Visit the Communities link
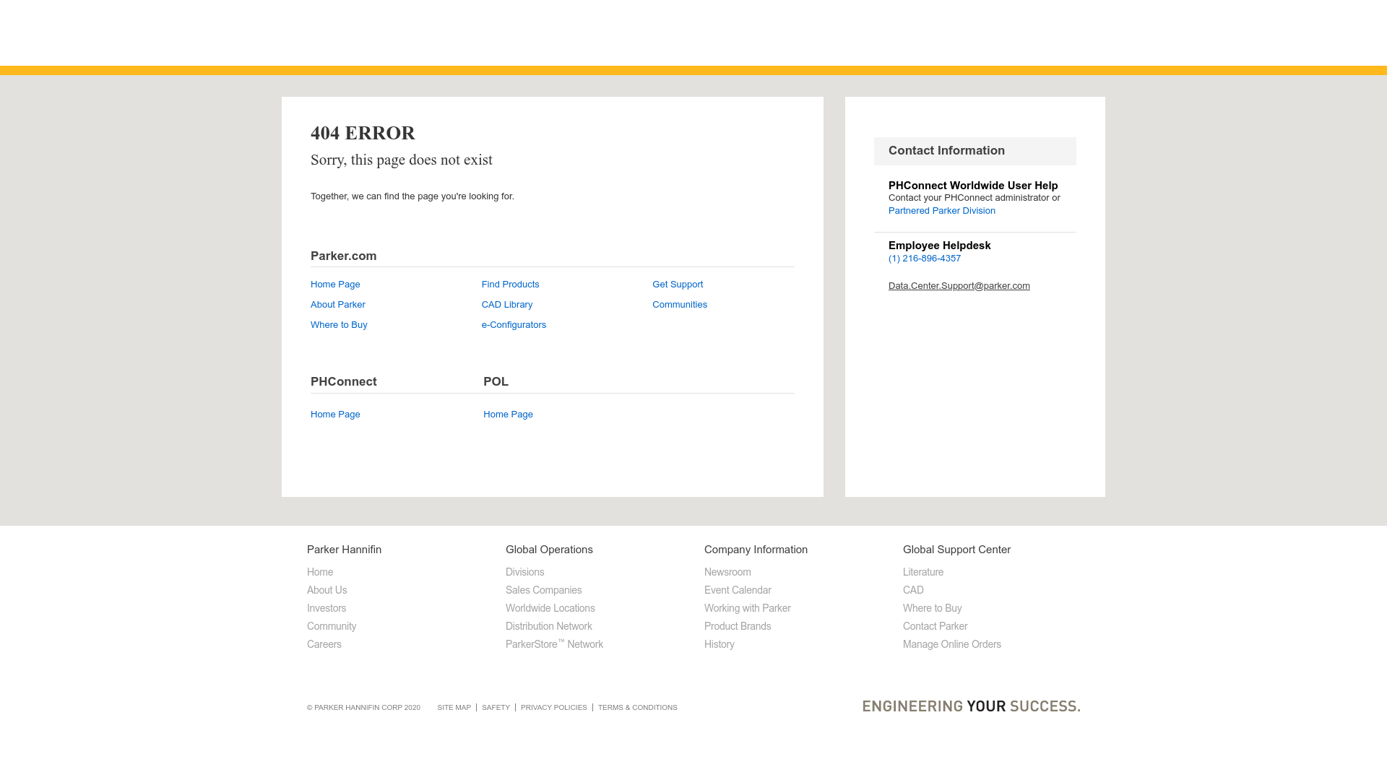The image size is (1387, 780). click(x=680, y=305)
